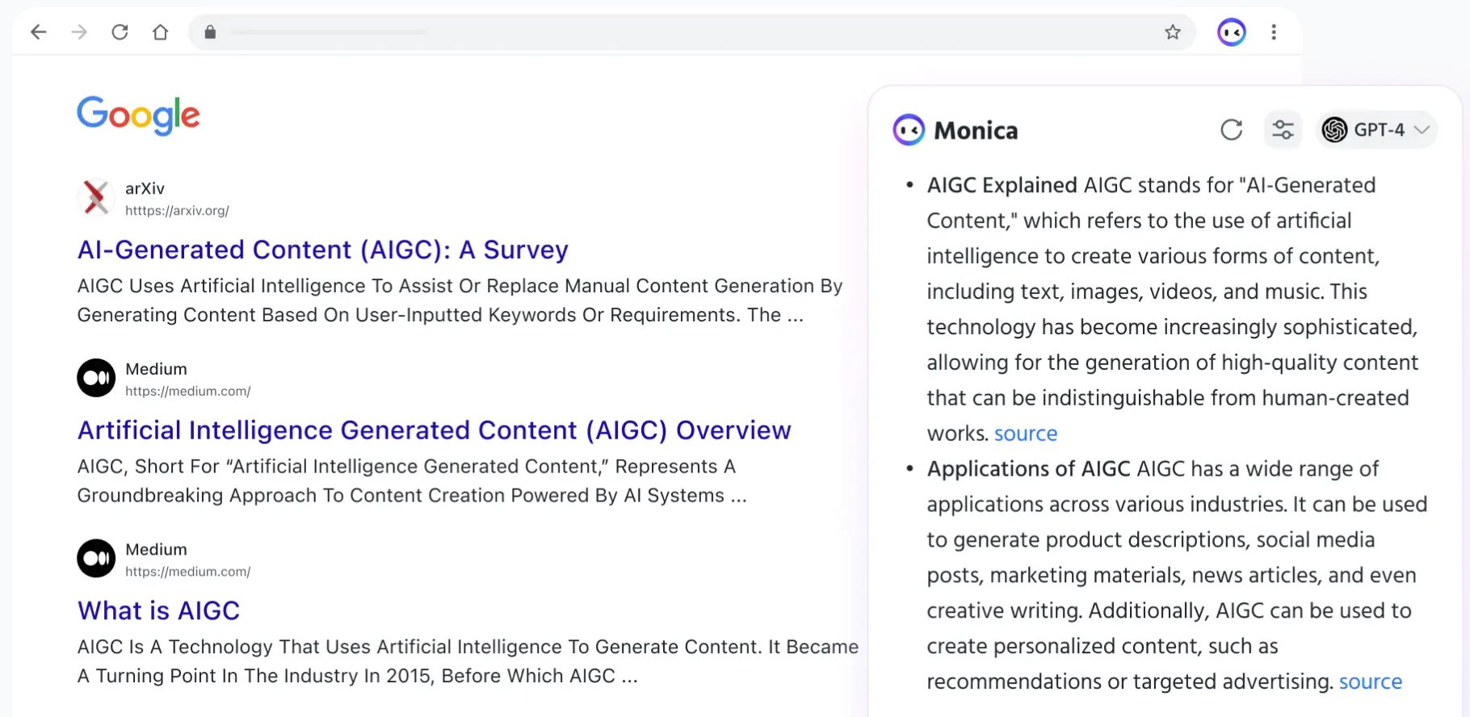Regenerate the Monica answer with refresh icon
This screenshot has width=1470, height=717.
1231,130
